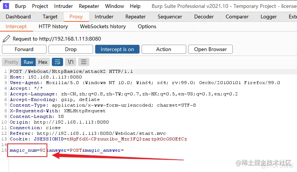Open the Proxy Options sub-tab
Screen dimensions: 297x172
pos(147,27)
